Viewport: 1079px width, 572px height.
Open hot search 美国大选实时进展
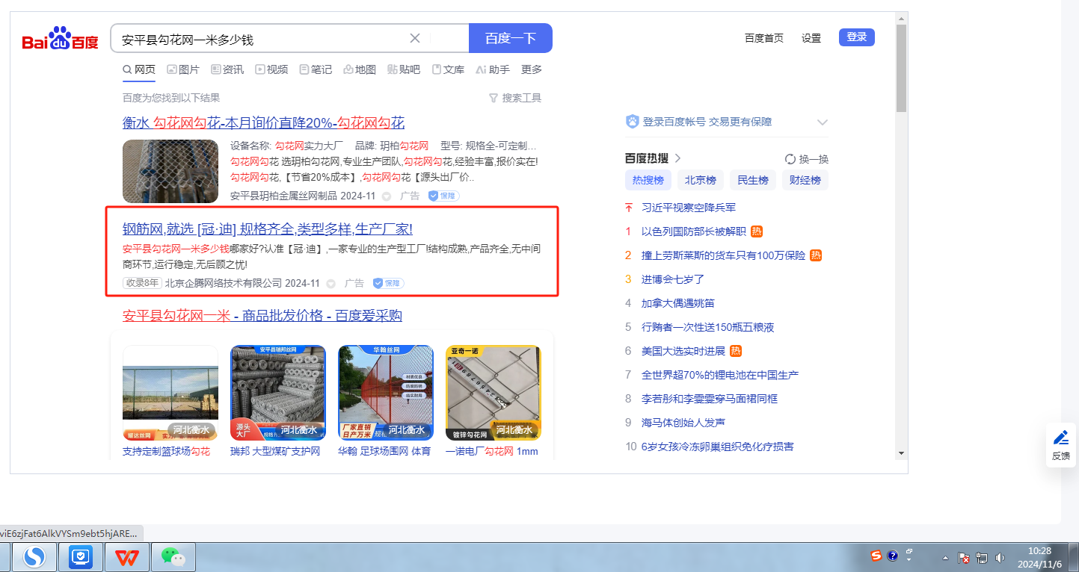pyautogui.click(x=683, y=350)
